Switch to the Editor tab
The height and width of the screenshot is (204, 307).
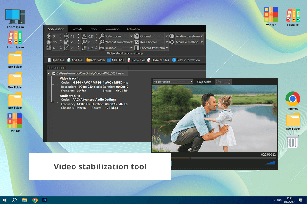pos(93,29)
